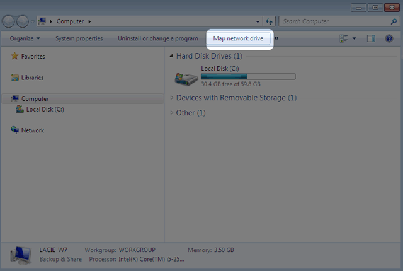The height and width of the screenshot is (271, 403).
Task: Open the address bar history dropdown
Action: tap(258, 21)
